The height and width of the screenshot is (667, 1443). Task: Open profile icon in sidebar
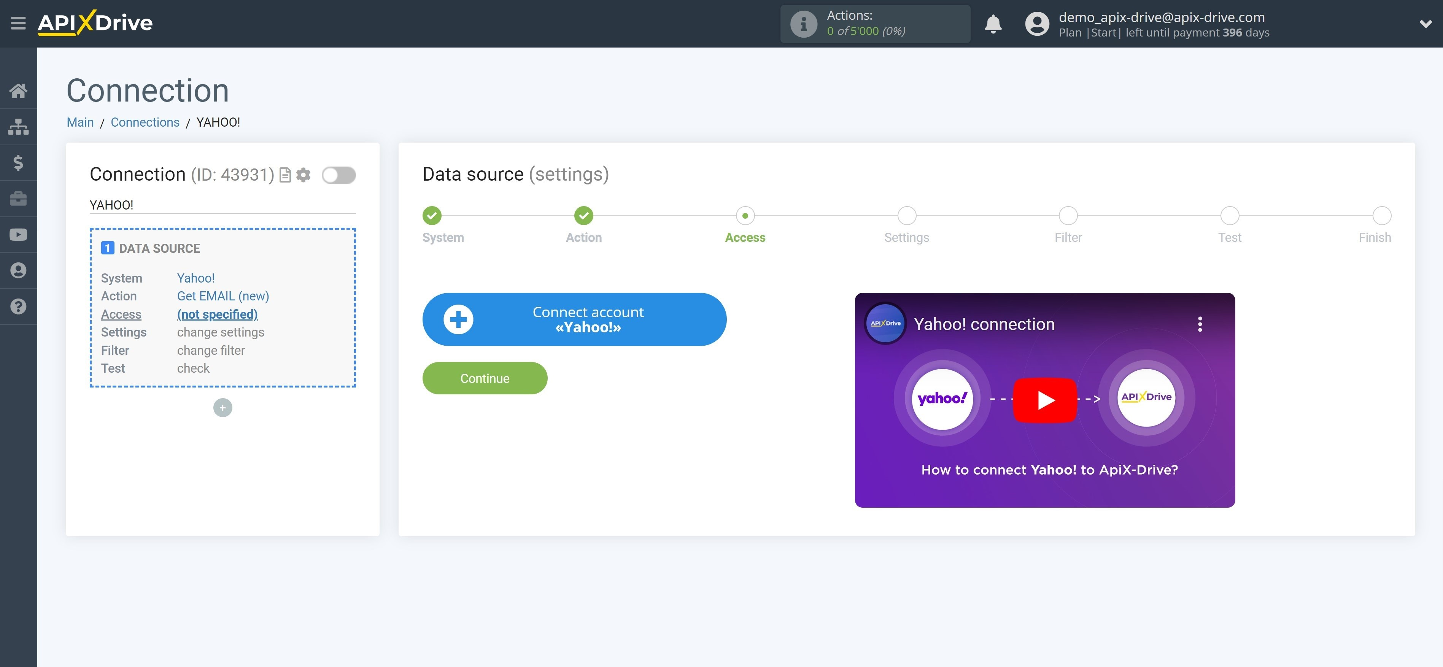click(x=19, y=270)
